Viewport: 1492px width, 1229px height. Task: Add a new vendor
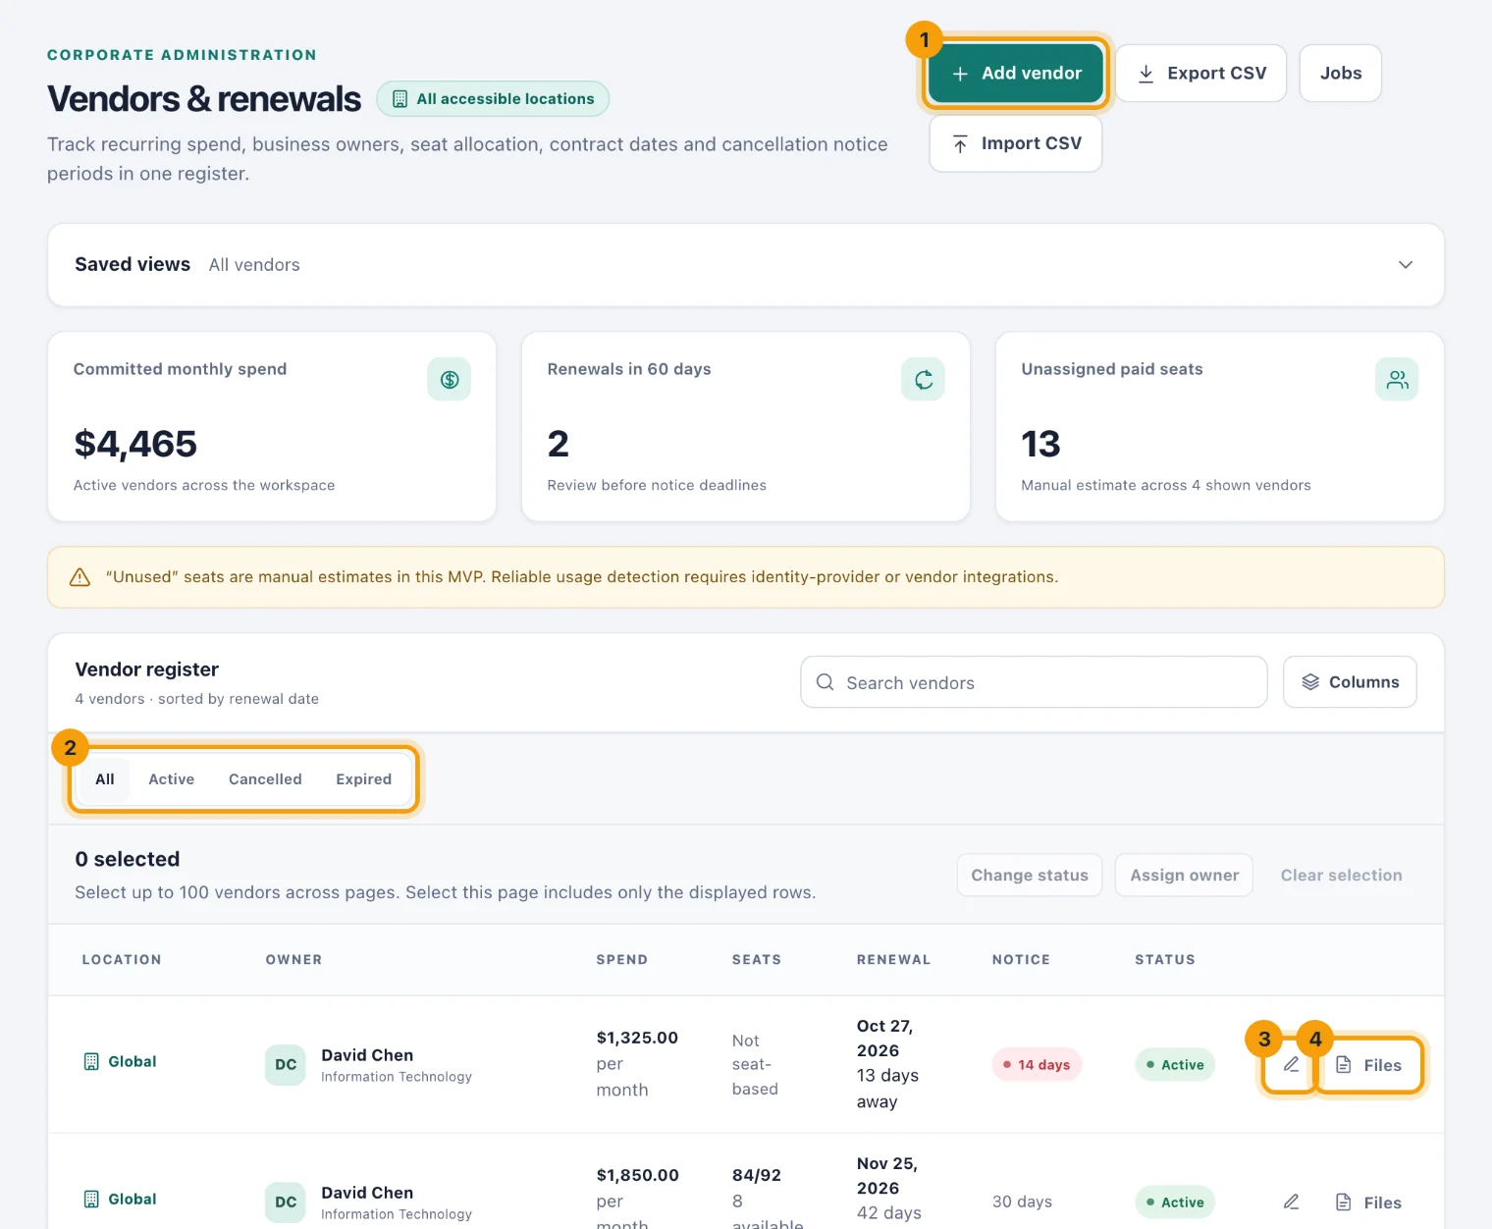click(1016, 74)
